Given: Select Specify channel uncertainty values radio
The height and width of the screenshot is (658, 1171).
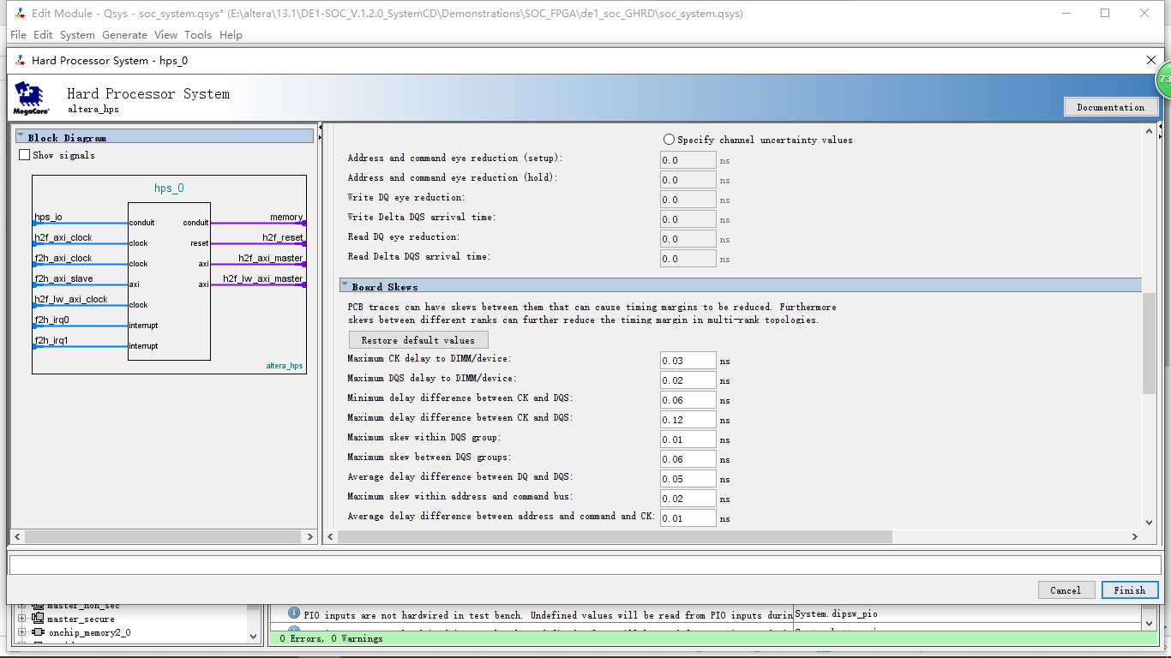Looking at the screenshot, I should (x=669, y=140).
